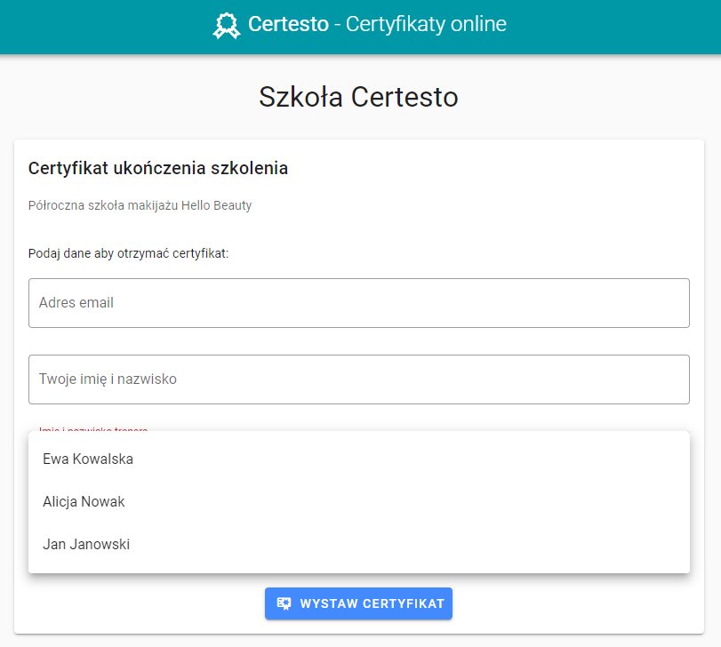Click the Certesto rosette logo icon
Screen dimensions: 721x647
[x=226, y=25]
